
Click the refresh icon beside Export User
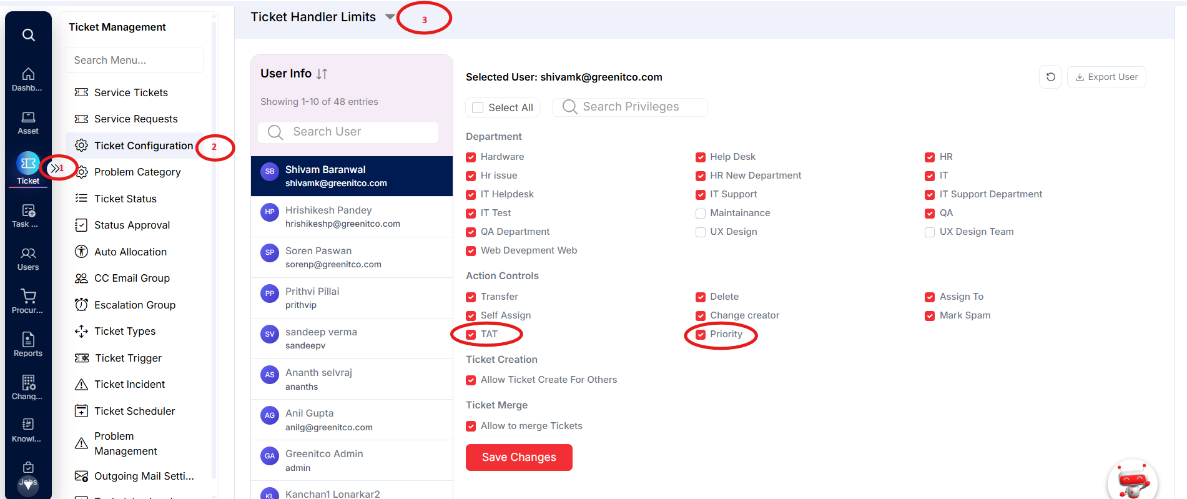tap(1051, 77)
